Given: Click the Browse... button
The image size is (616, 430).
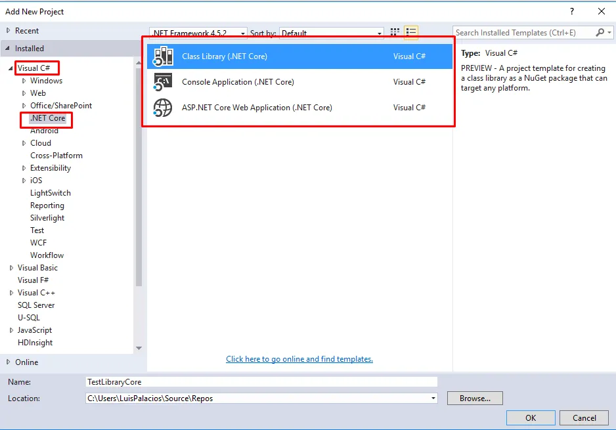Looking at the screenshot, I should point(475,398).
